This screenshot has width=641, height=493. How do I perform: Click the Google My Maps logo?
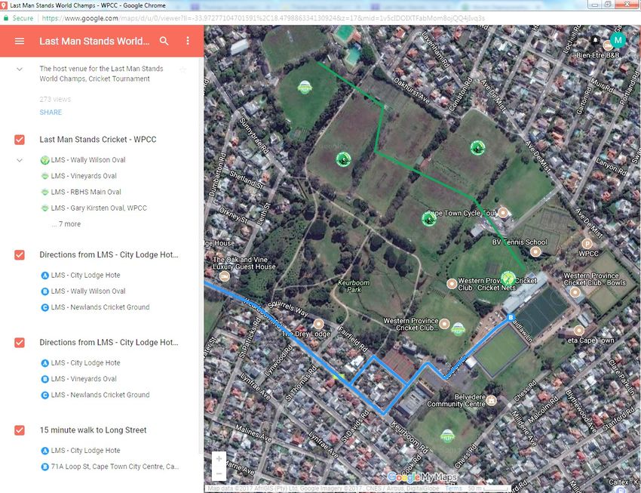click(x=422, y=477)
